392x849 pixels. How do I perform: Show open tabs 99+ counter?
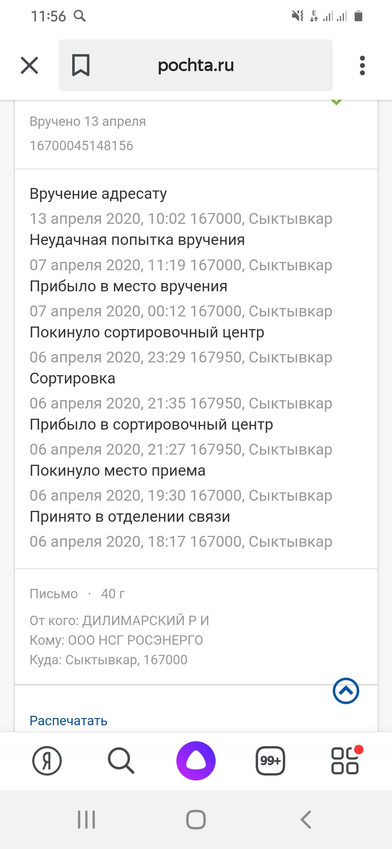coord(270,760)
